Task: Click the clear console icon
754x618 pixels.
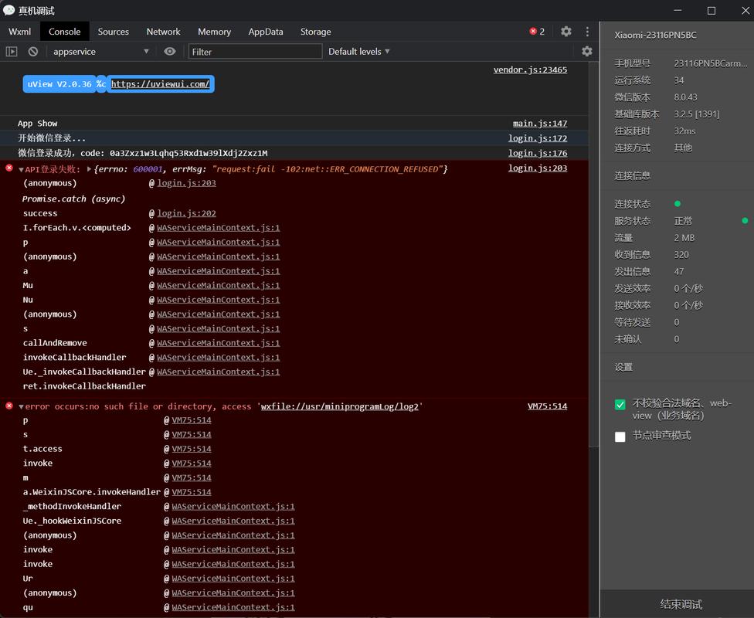Action: click(33, 52)
